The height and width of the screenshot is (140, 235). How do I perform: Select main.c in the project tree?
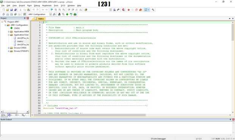20,41
